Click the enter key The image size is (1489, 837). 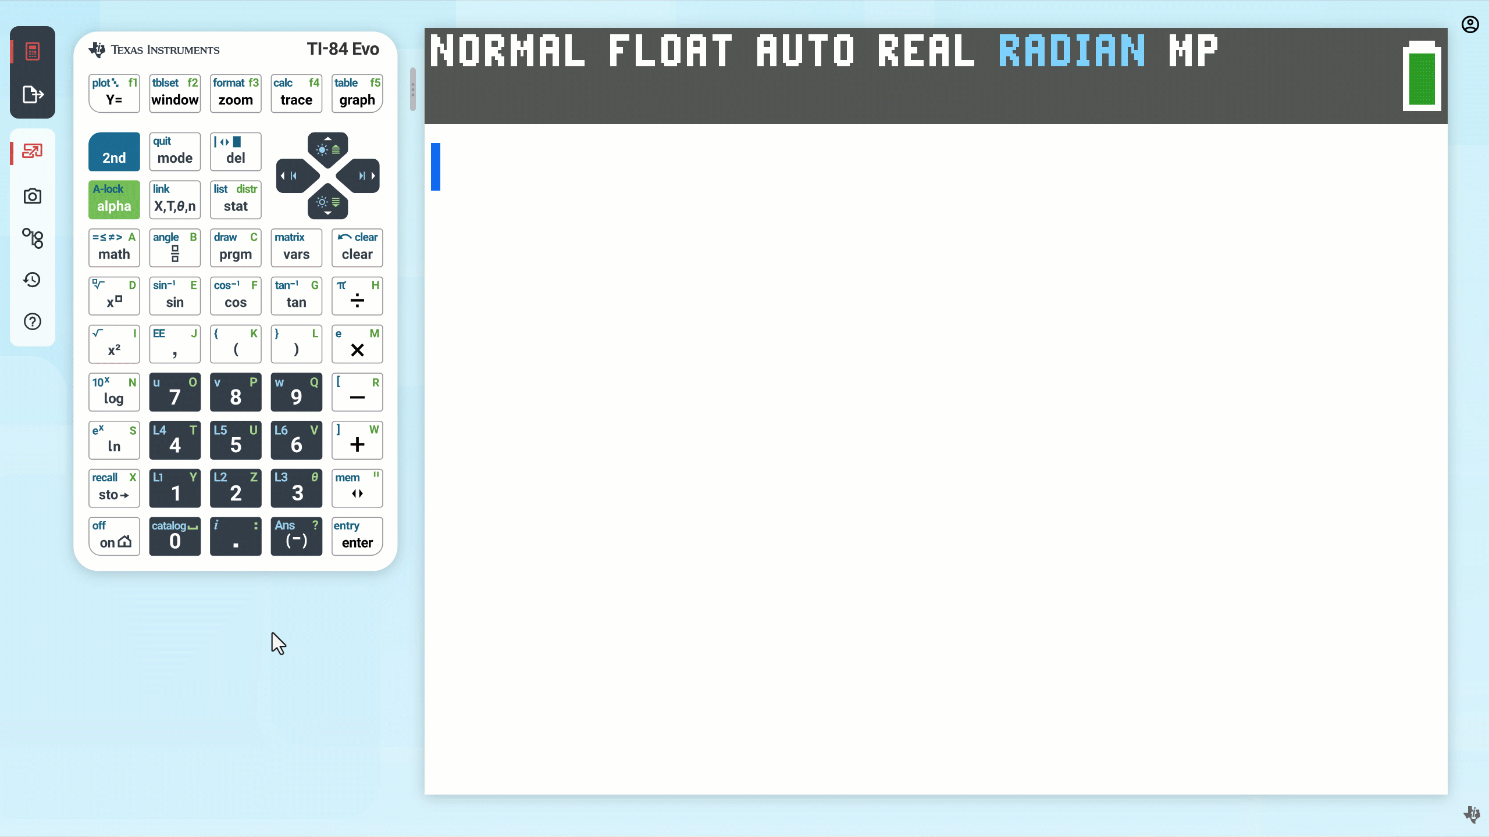point(357,537)
